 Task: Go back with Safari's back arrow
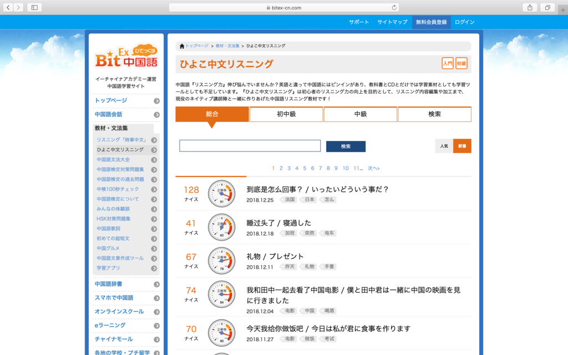(x=8, y=7)
